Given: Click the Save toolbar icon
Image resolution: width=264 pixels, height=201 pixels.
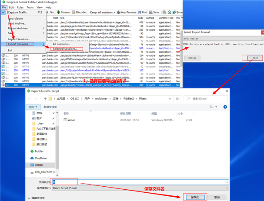Looking at the screenshot, I should point(151,12).
